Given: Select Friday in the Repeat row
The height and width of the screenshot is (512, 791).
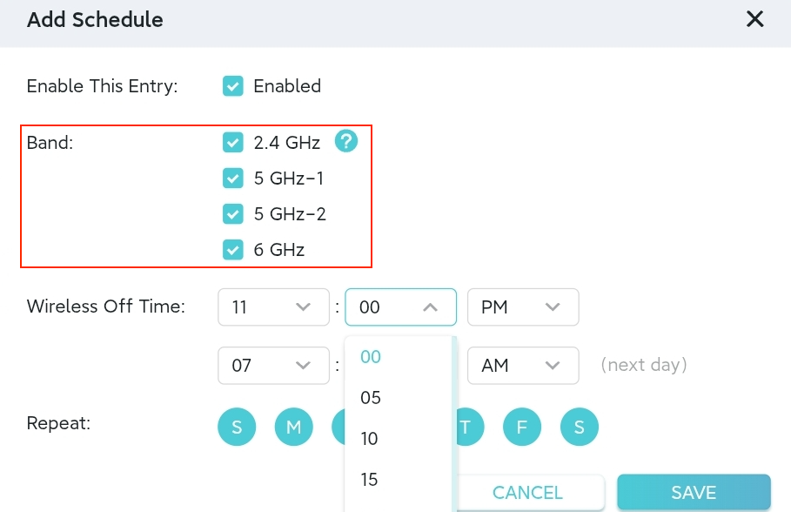Looking at the screenshot, I should (522, 427).
